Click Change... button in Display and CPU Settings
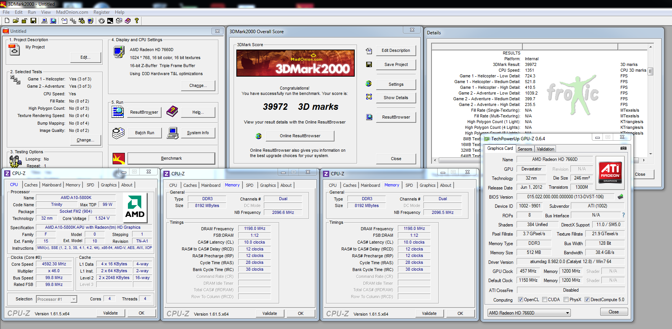This screenshot has width=672, height=329. (x=198, y=86)
